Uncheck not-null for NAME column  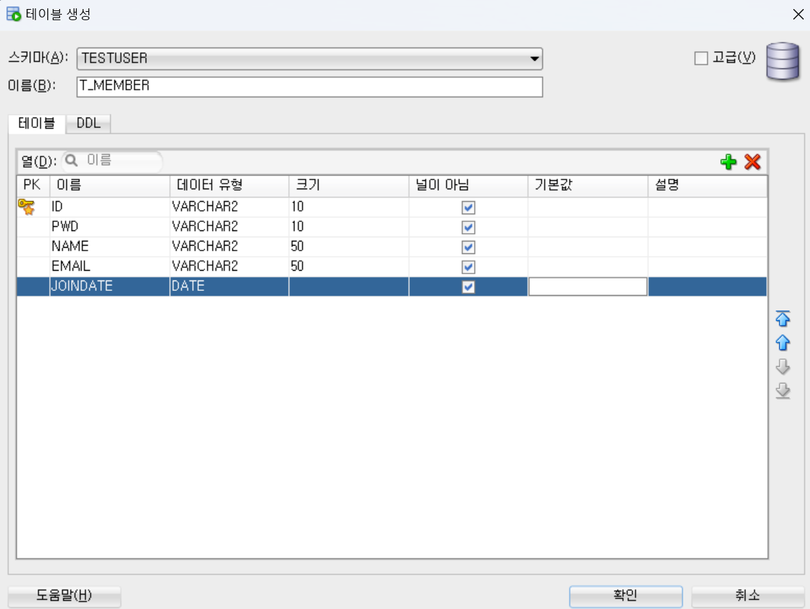pyautogui.click(x=468, y=247)
